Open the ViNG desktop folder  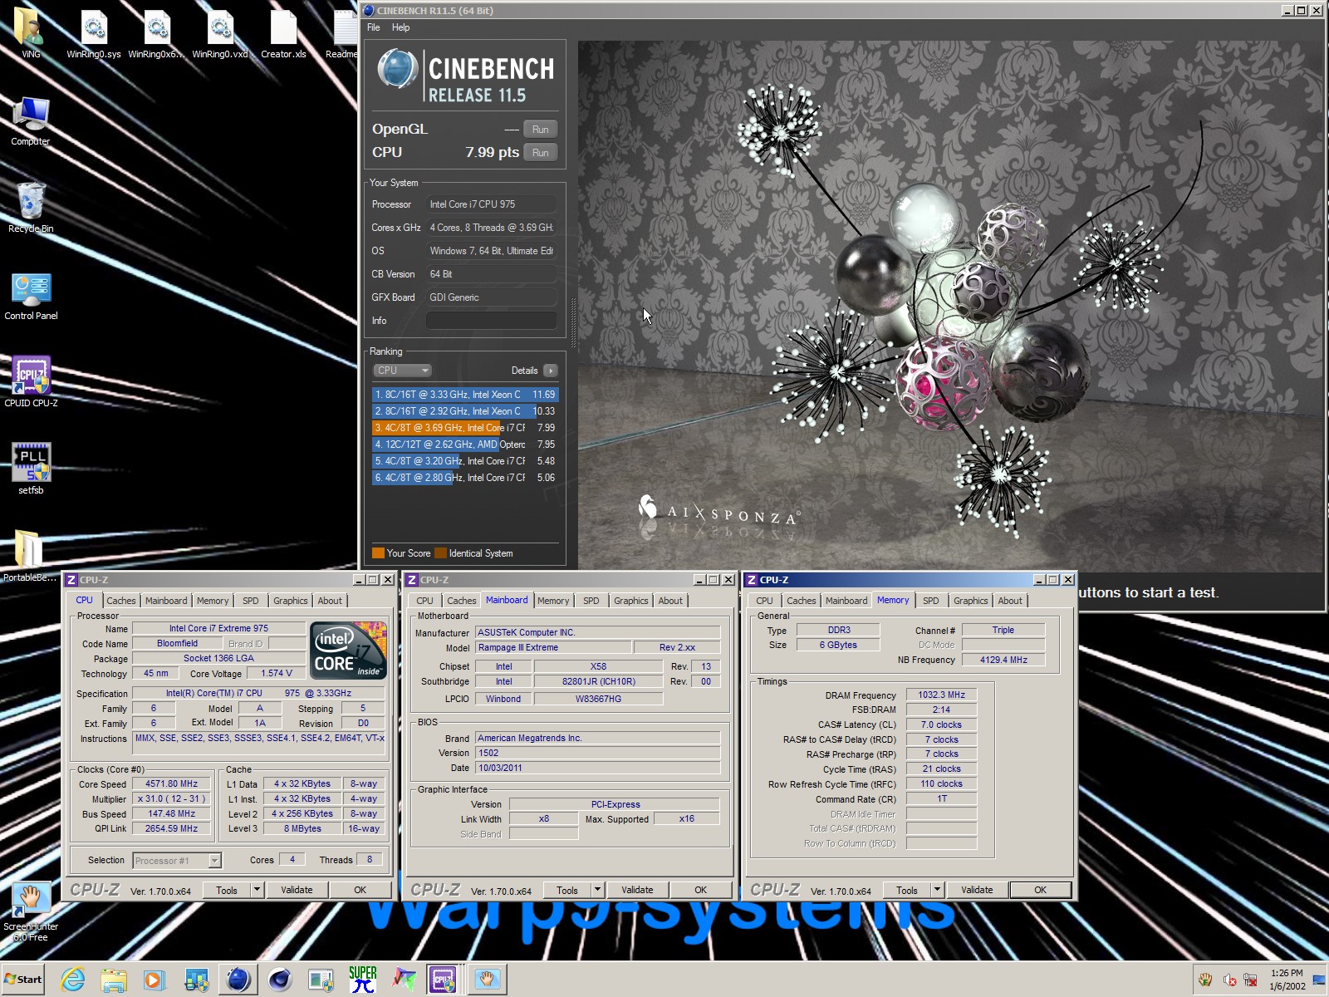coord(31,33)
